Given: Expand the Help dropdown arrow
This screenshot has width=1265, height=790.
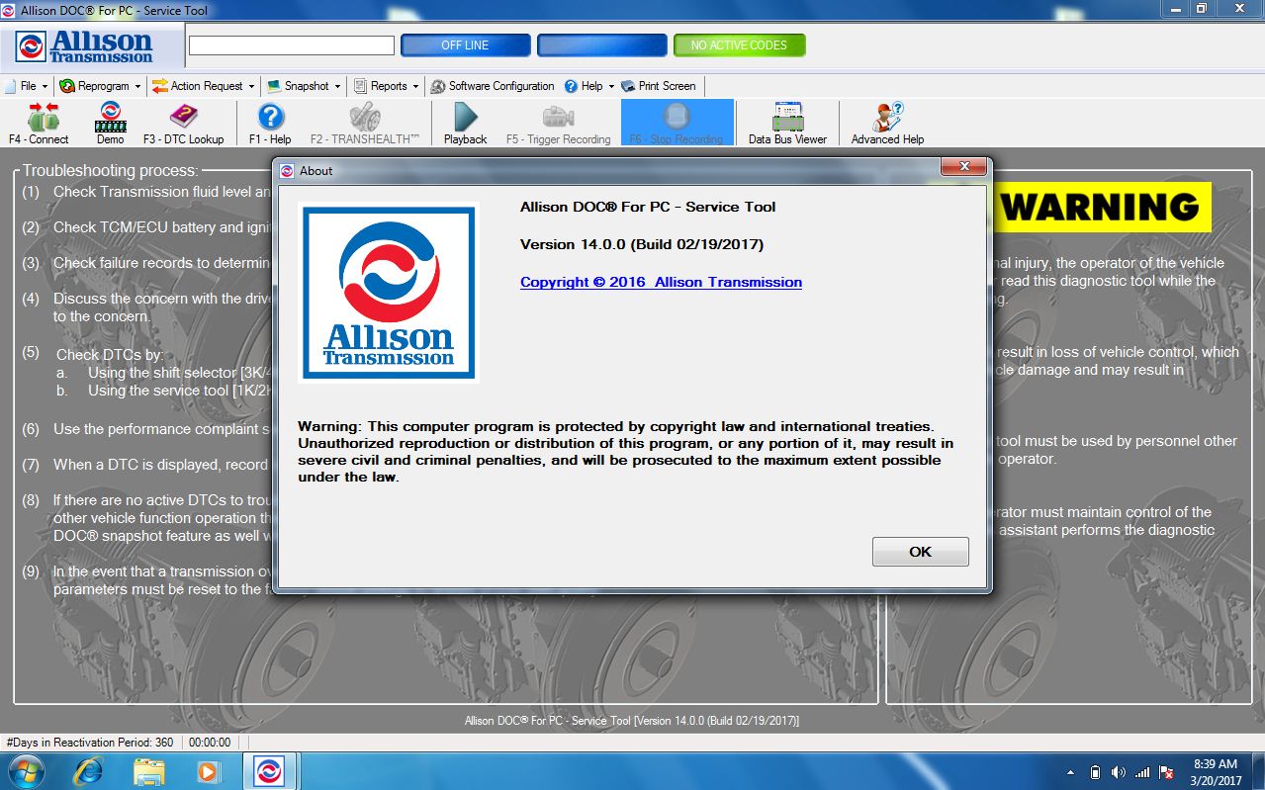Looking at the screenshot, I should (611, 86).
